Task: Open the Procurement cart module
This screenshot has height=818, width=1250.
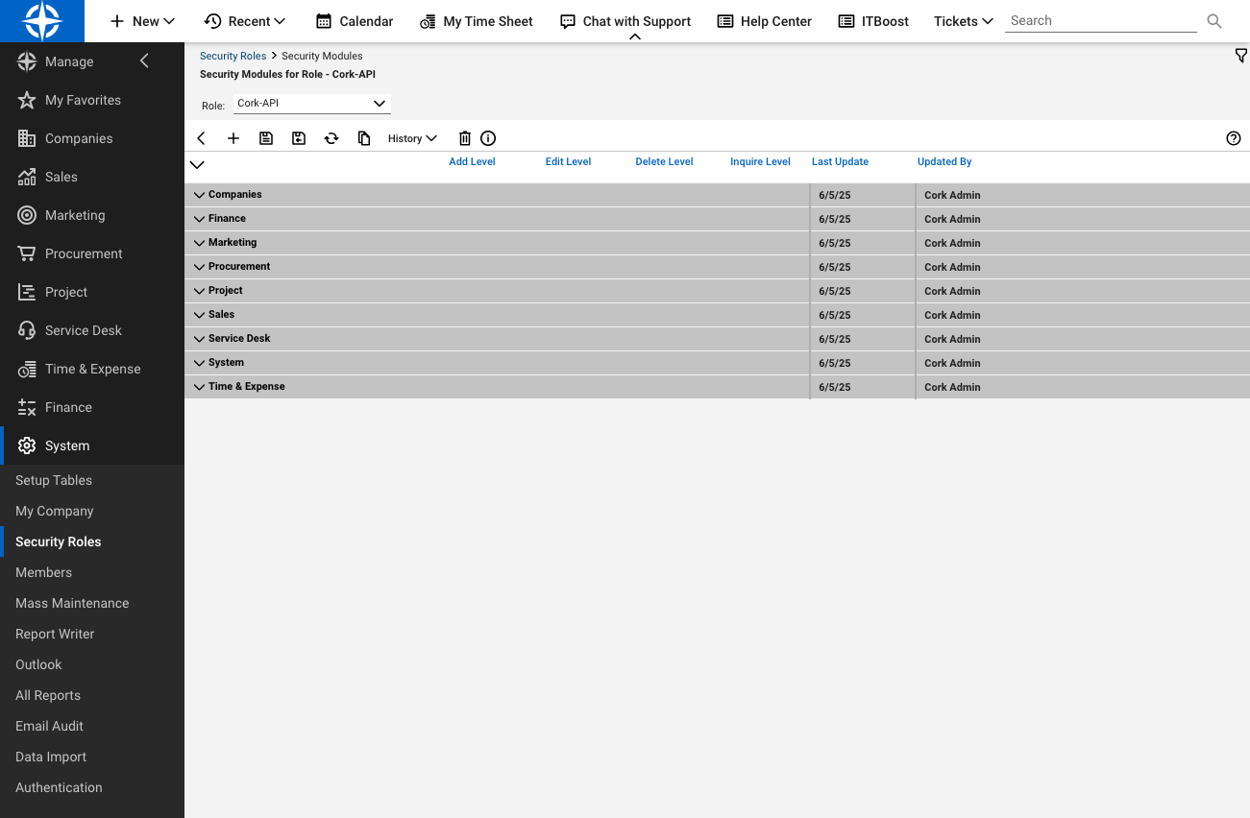Action: (x=92, y=253)
